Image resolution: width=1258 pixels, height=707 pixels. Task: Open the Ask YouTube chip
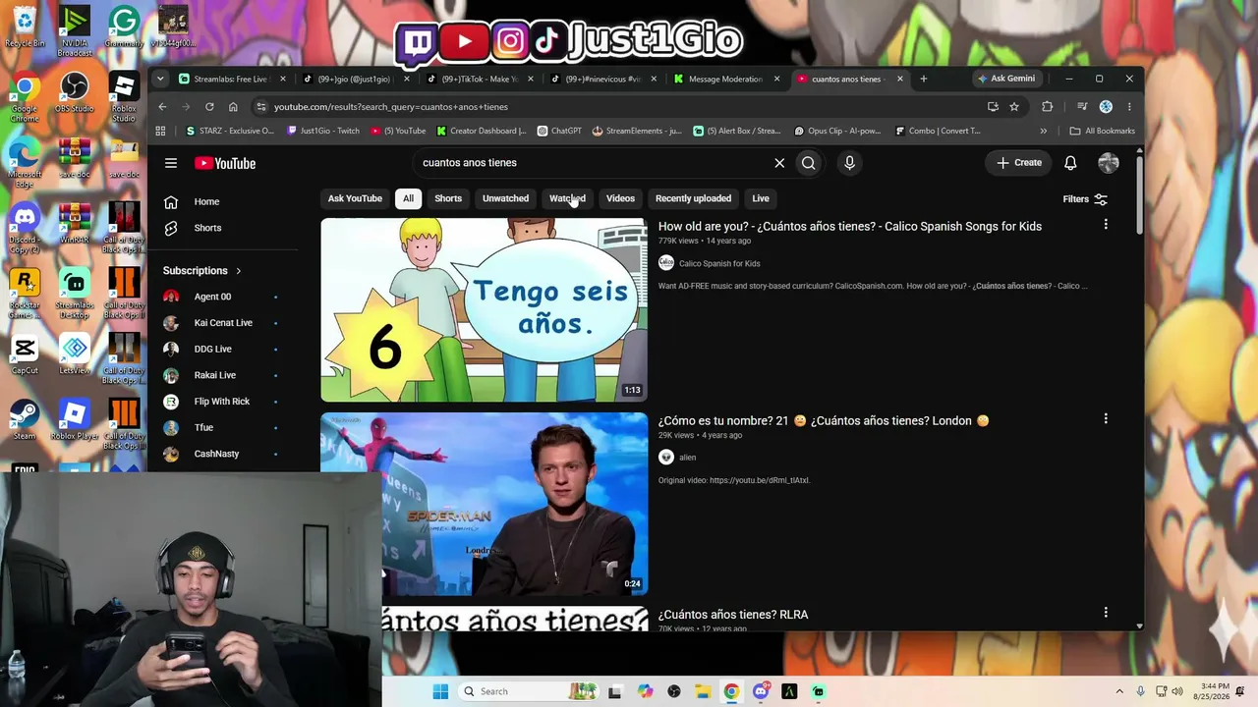(355, 198)
